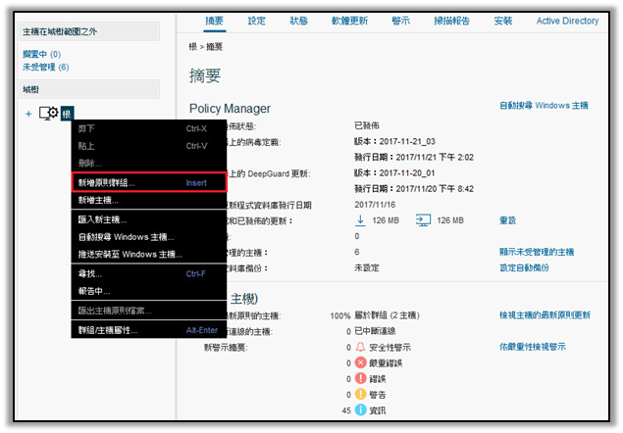Click the version text 2017-11-21_03
This screenshot has height=433, width=623.
[x=407, y=141]
